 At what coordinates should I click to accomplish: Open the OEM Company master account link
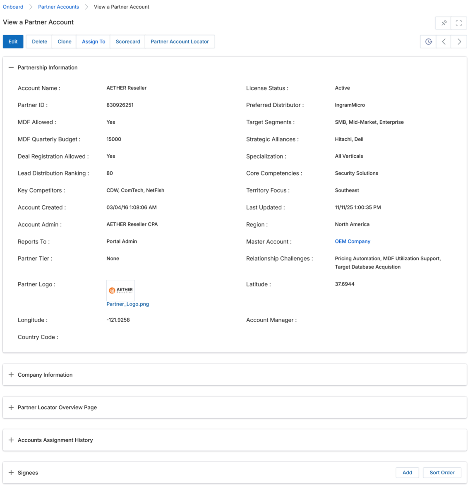click(352, 241)
